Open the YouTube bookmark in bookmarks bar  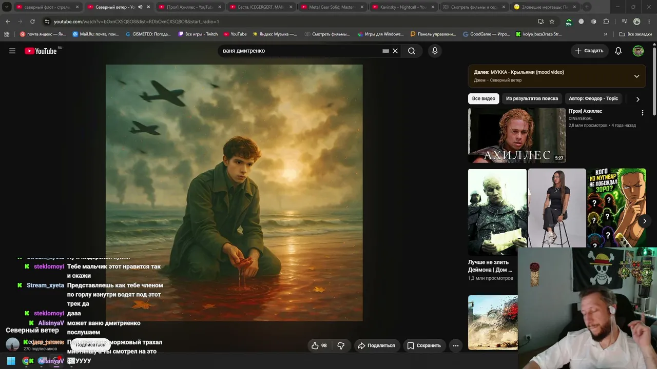[x=235, y=34]
